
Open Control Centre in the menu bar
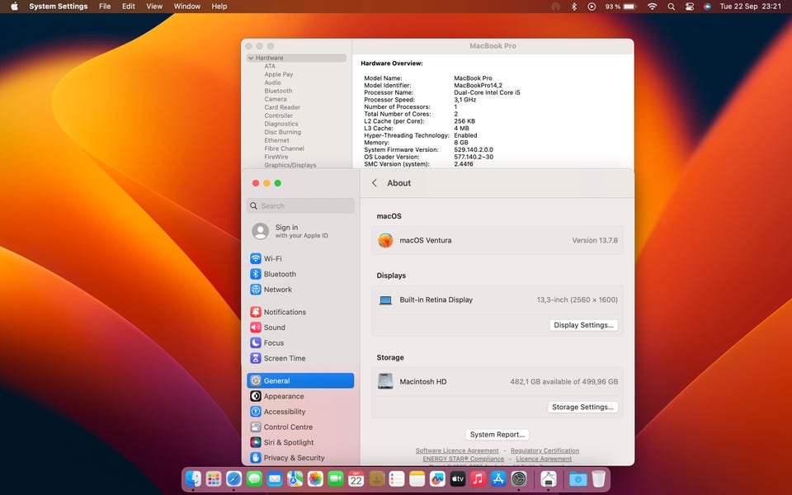point(690,7)
